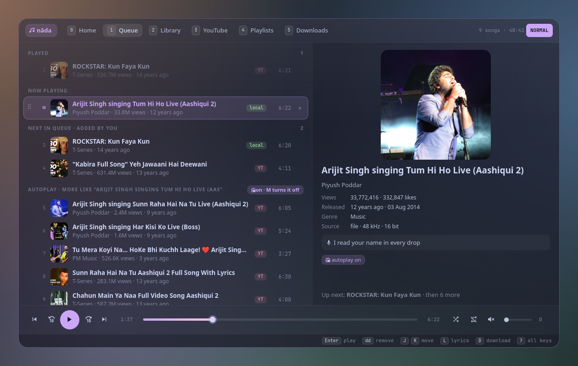Switch to the Queue tab
This screenshot has width=578, height=366.
(x=122, y=30)
